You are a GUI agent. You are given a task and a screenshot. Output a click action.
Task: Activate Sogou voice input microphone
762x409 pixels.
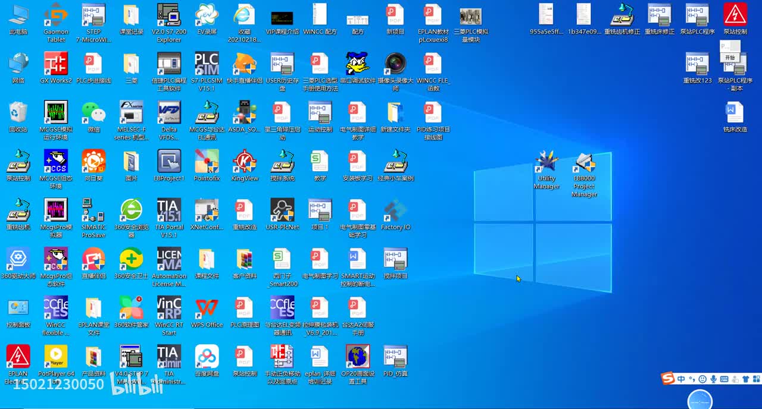713,379
